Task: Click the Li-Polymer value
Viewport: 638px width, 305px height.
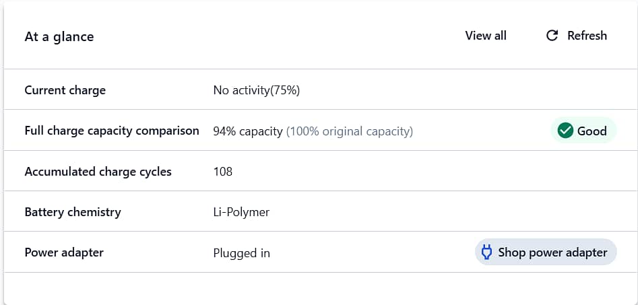Action: point(241,212)
